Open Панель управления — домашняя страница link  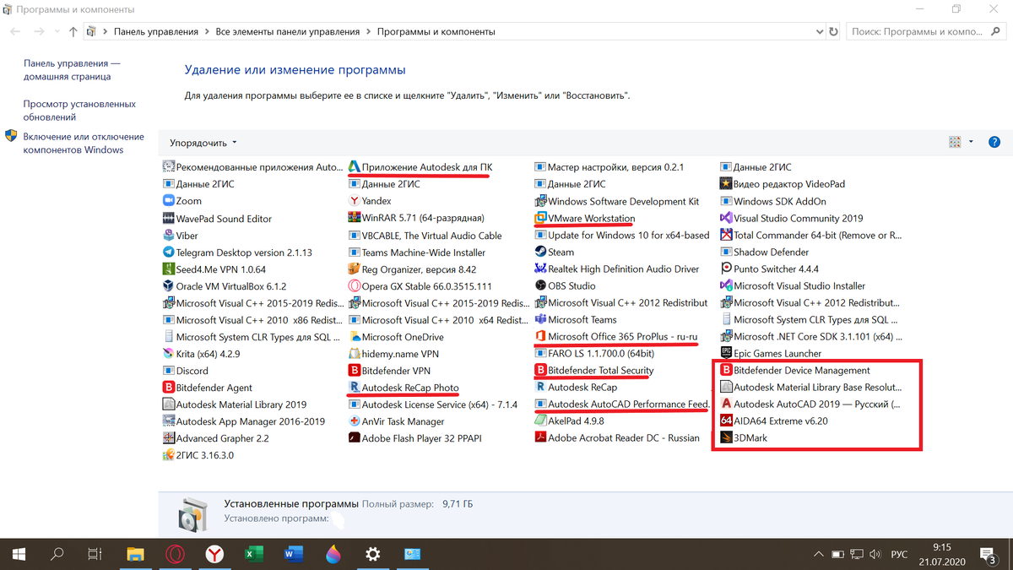[72, 70]
